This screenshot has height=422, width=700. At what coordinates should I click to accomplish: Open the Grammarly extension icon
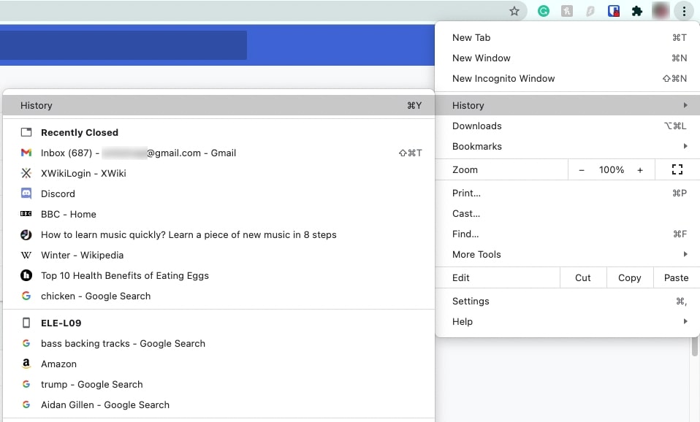[x=544, y=11]
